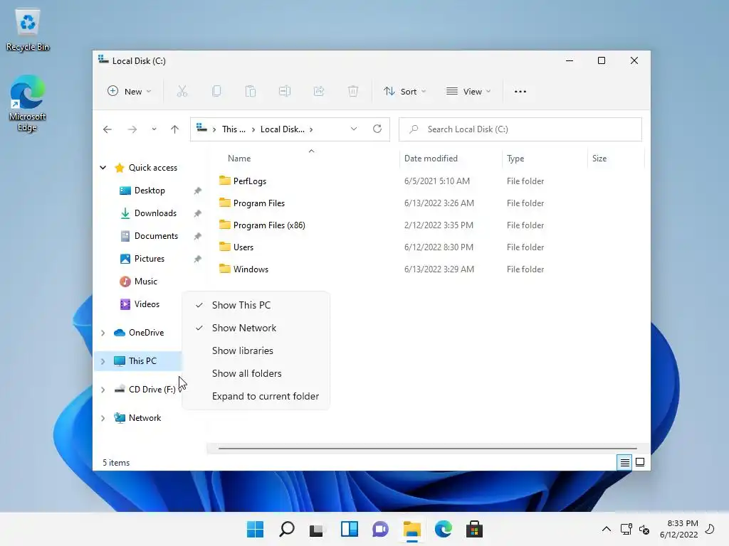Click 'Local Disk...' breadcrumb segment
The width and height of the screenshot is (729, 546).
(x=282, y=129)
